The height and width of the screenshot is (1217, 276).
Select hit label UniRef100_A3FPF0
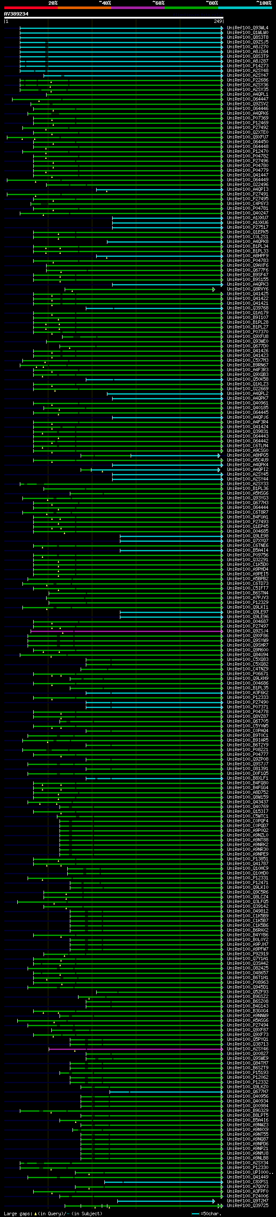coord(248,1191)
